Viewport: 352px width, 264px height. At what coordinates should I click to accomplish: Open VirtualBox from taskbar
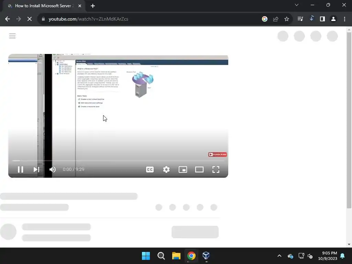tap(206, 256)
